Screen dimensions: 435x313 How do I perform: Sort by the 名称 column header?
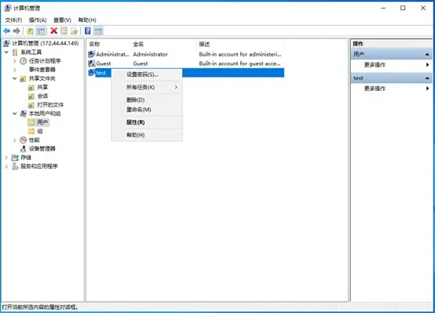click(x=108, y=44)
